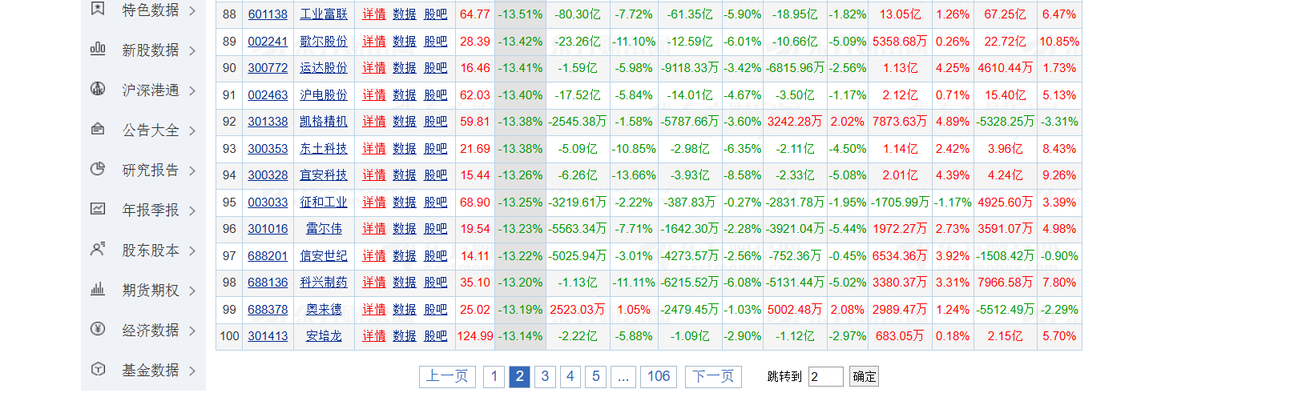Open 详情 link for 宜安科技

coord(373,175)
